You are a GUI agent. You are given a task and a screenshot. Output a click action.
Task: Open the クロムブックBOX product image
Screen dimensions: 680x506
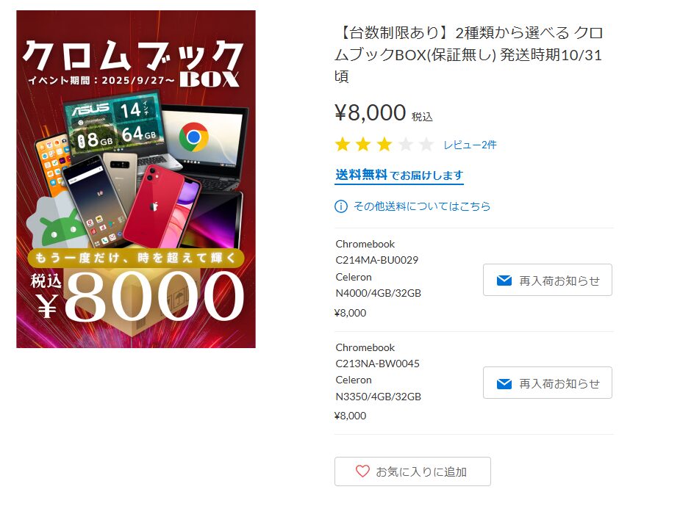pos(136,179)
